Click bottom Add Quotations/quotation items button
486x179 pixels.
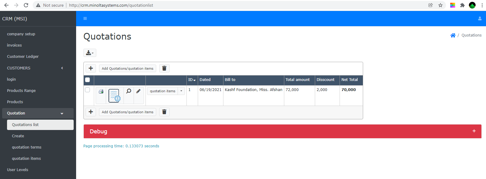coord(127,112)
